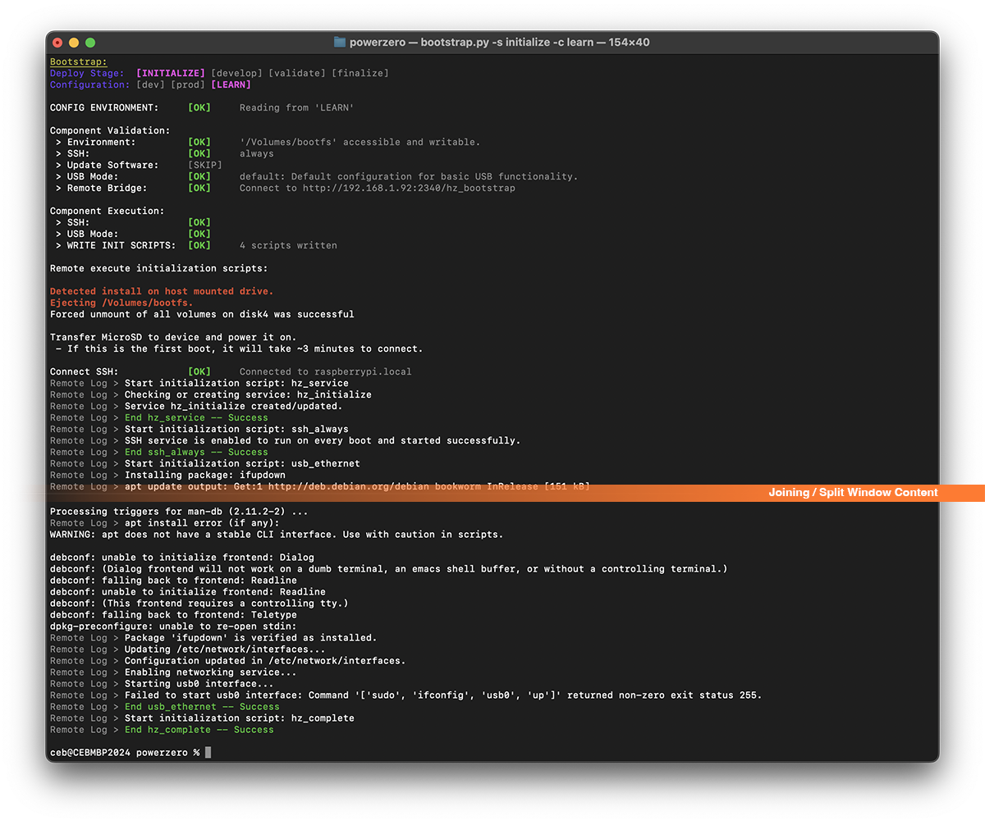The width and height of the screenshot is (985, 820).
Task: Click "Package 'ifupdown' is verified as installed."
Action: pyautogui.click(x=251, y=637)
